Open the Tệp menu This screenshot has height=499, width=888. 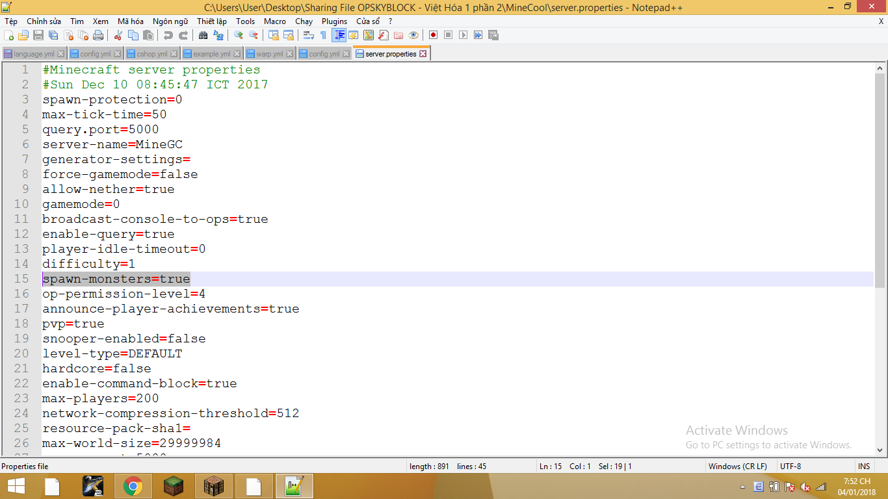click(11, 21)
